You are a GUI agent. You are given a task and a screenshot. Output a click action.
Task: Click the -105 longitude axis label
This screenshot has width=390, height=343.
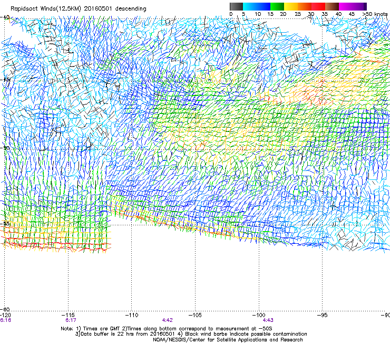click(x=195, y=315)
